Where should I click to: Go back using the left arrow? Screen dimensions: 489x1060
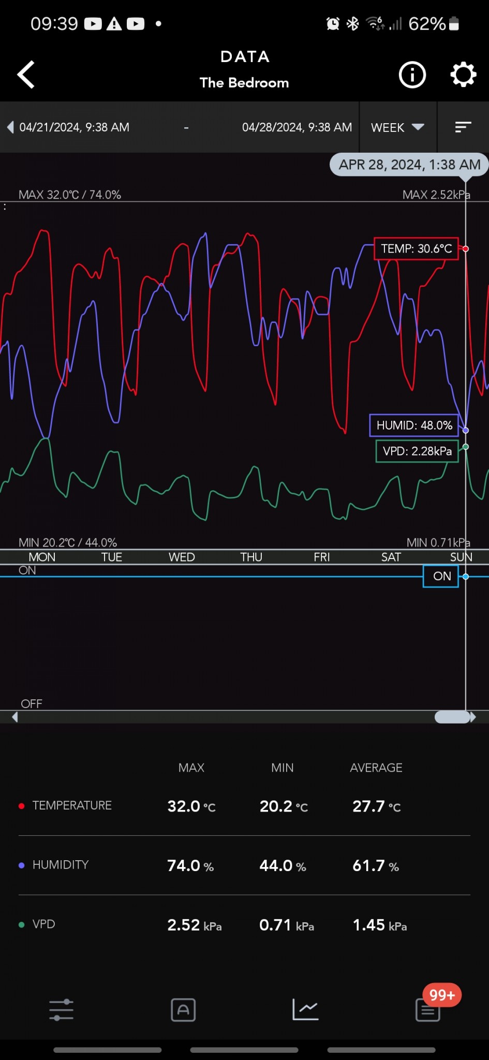tap(26, 75)
